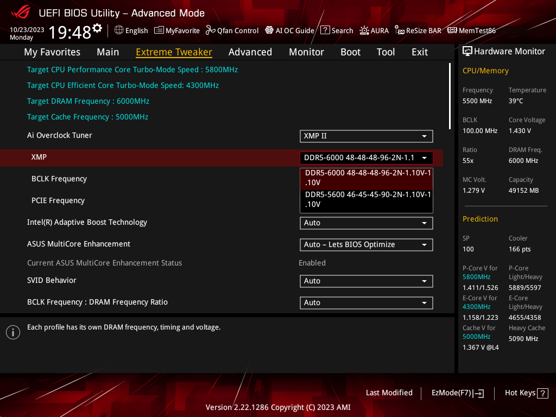Click the info icon beside help text
The width and height of the screenshot is (556, 417).
tap(13, 332)
